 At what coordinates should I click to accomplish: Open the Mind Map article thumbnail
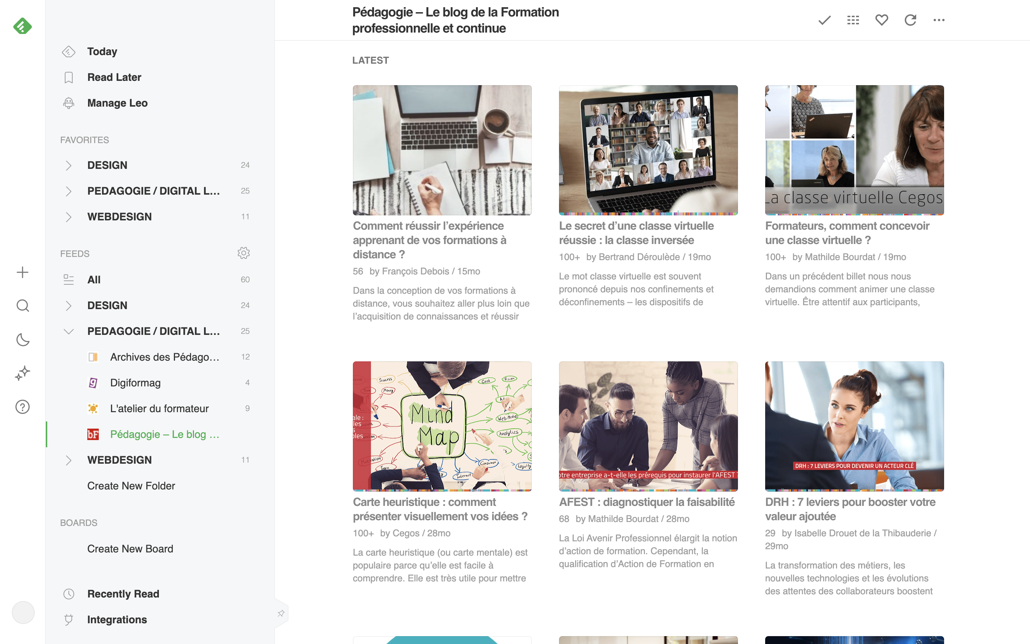(442, 426)
